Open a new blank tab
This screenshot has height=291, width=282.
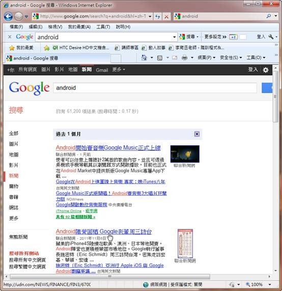(116, 58)
